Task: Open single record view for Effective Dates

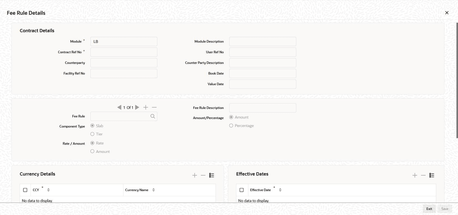Action: [x=432, y=175]
